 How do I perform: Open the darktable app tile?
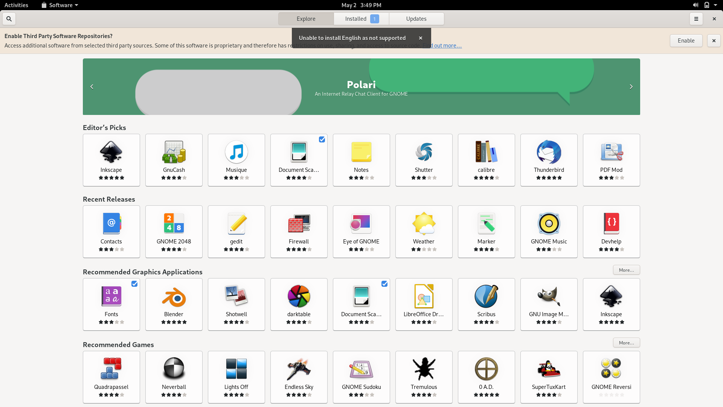(299, 304)
